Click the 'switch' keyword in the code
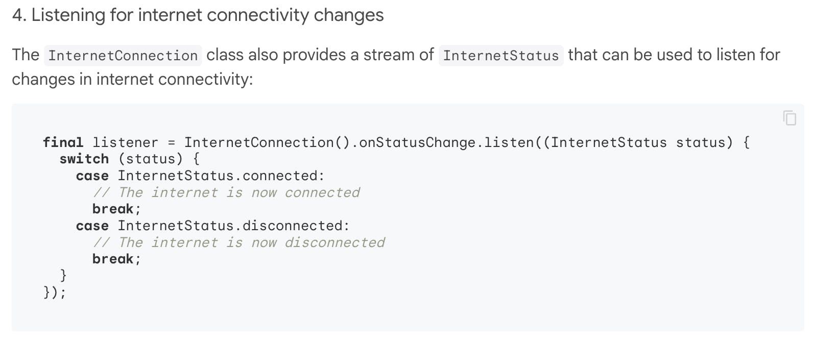This screenshot has height=344, width=813. 84,159
